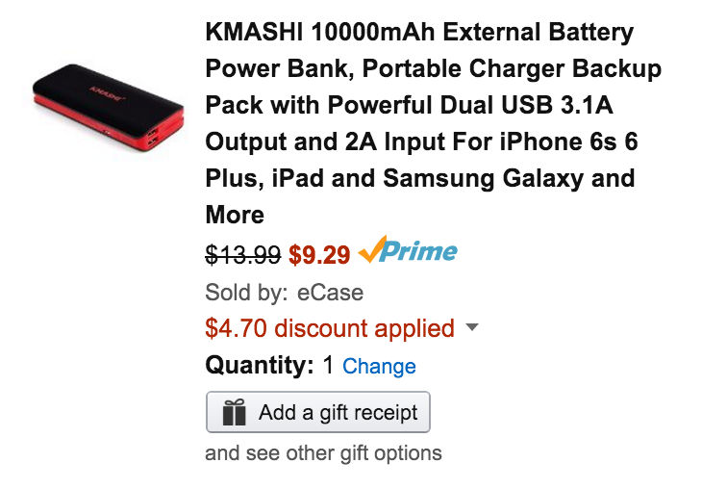
Task: Click the crossed-out $13.99 original price
Action: pos(242,254)
